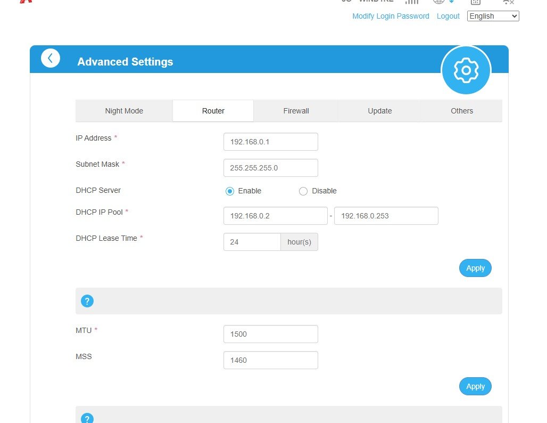Open the Update tab
Screen dimensions: 547x423
[380, 111]
